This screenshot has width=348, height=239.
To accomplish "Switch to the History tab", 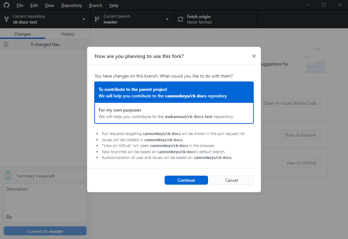I will pyautogui.click(x=68, y=34).
